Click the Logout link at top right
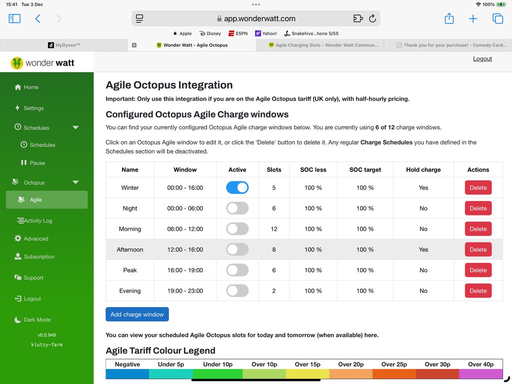 coord(482,58)
